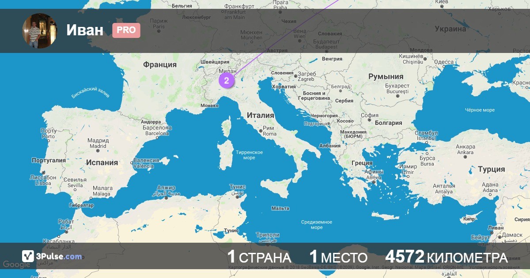Click the Лиссабон (Lisboa) city marker
This screenshot has height=278, width=530.
click(x=43, y=173)
